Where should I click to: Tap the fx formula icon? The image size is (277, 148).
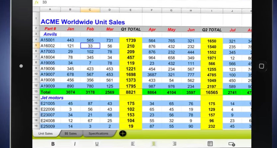(37, 2)
